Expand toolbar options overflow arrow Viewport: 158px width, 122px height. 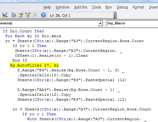point(115,15)
